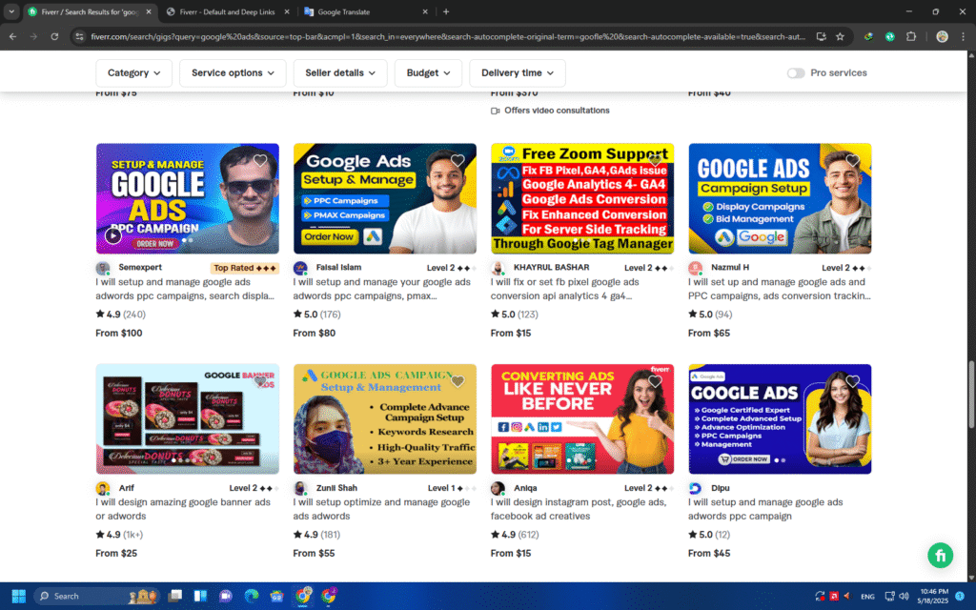Viewport: 976px width, 610px height.
Task: Click page vertical scrollbar thumb
Action: click(971, 394)
